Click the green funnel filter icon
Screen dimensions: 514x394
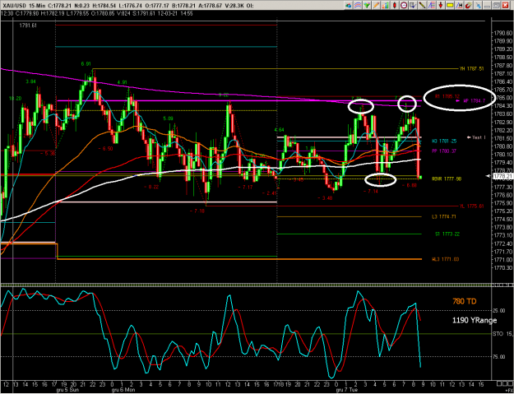(x=367, y=5)
